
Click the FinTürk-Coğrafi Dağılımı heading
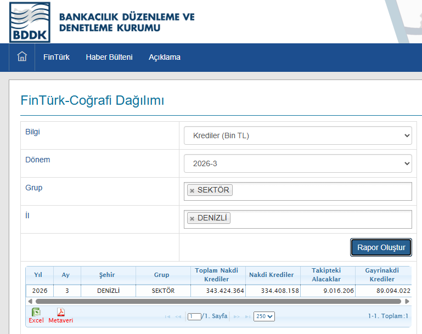click(x=92, y=100)
